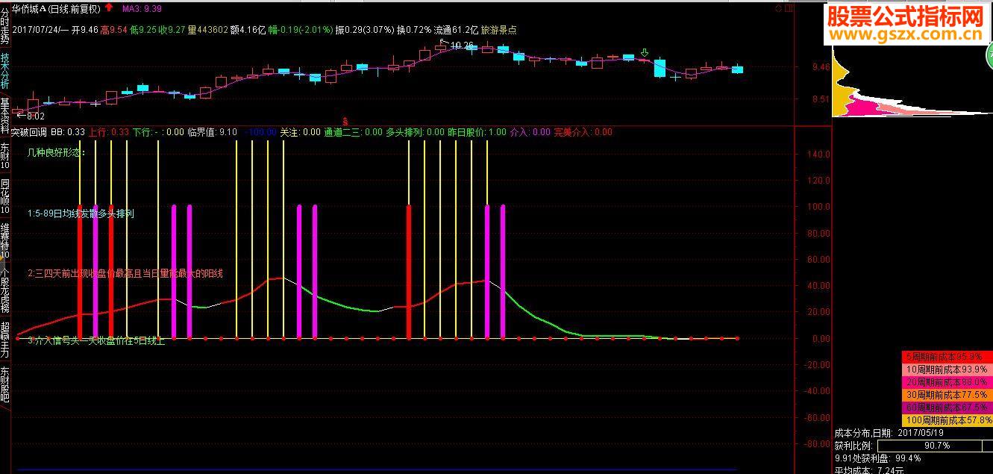
Task: Click the large cyan candlestick near chart right
Action: pyautogui.click(x=660, y=68)
